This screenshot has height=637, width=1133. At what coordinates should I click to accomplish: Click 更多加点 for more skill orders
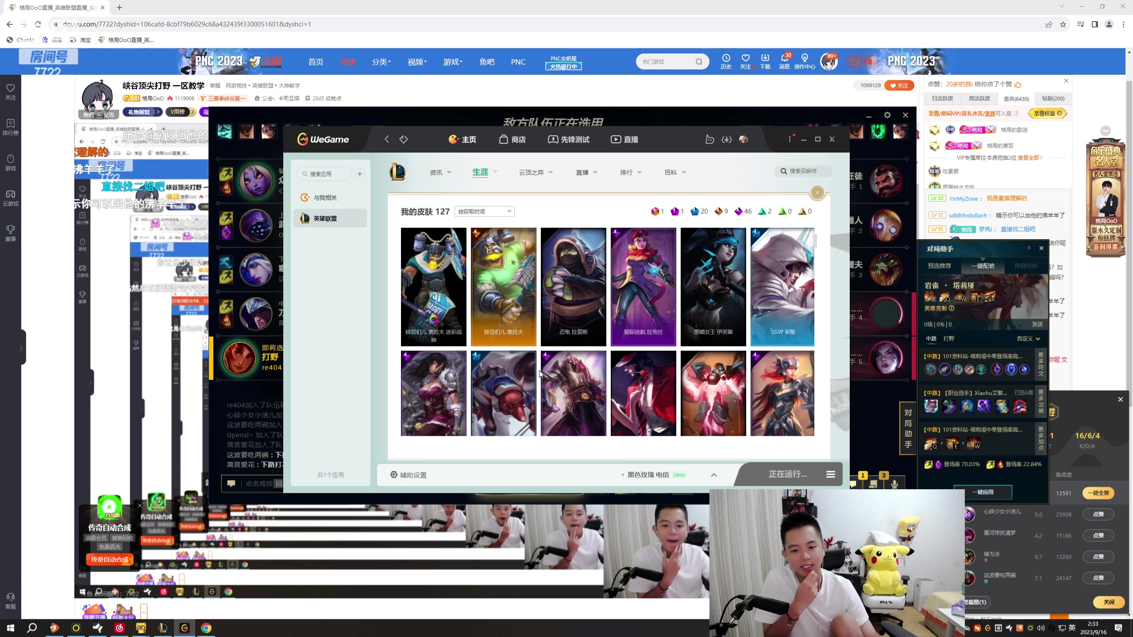tap(1041, 438)
